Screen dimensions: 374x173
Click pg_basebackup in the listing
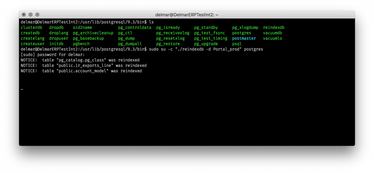88,38
